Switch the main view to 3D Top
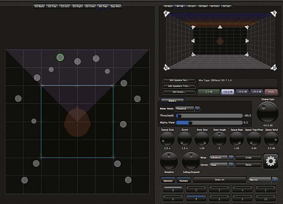The height and width of the screenshot is (204, 283). (52, 6)
